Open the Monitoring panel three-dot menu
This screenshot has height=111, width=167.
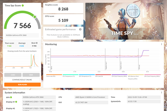click(x=162, y=44)
